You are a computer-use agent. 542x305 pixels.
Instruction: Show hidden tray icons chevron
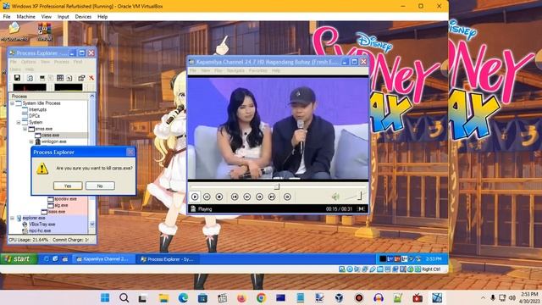click(x=483, y=297)
